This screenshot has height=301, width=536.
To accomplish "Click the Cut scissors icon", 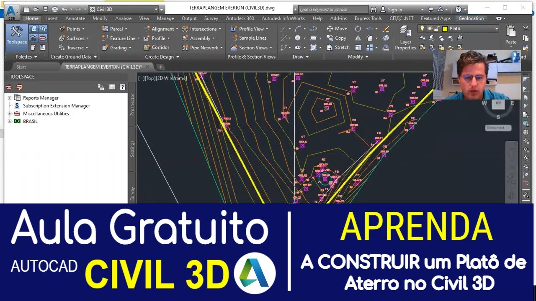I will point(526,28).
